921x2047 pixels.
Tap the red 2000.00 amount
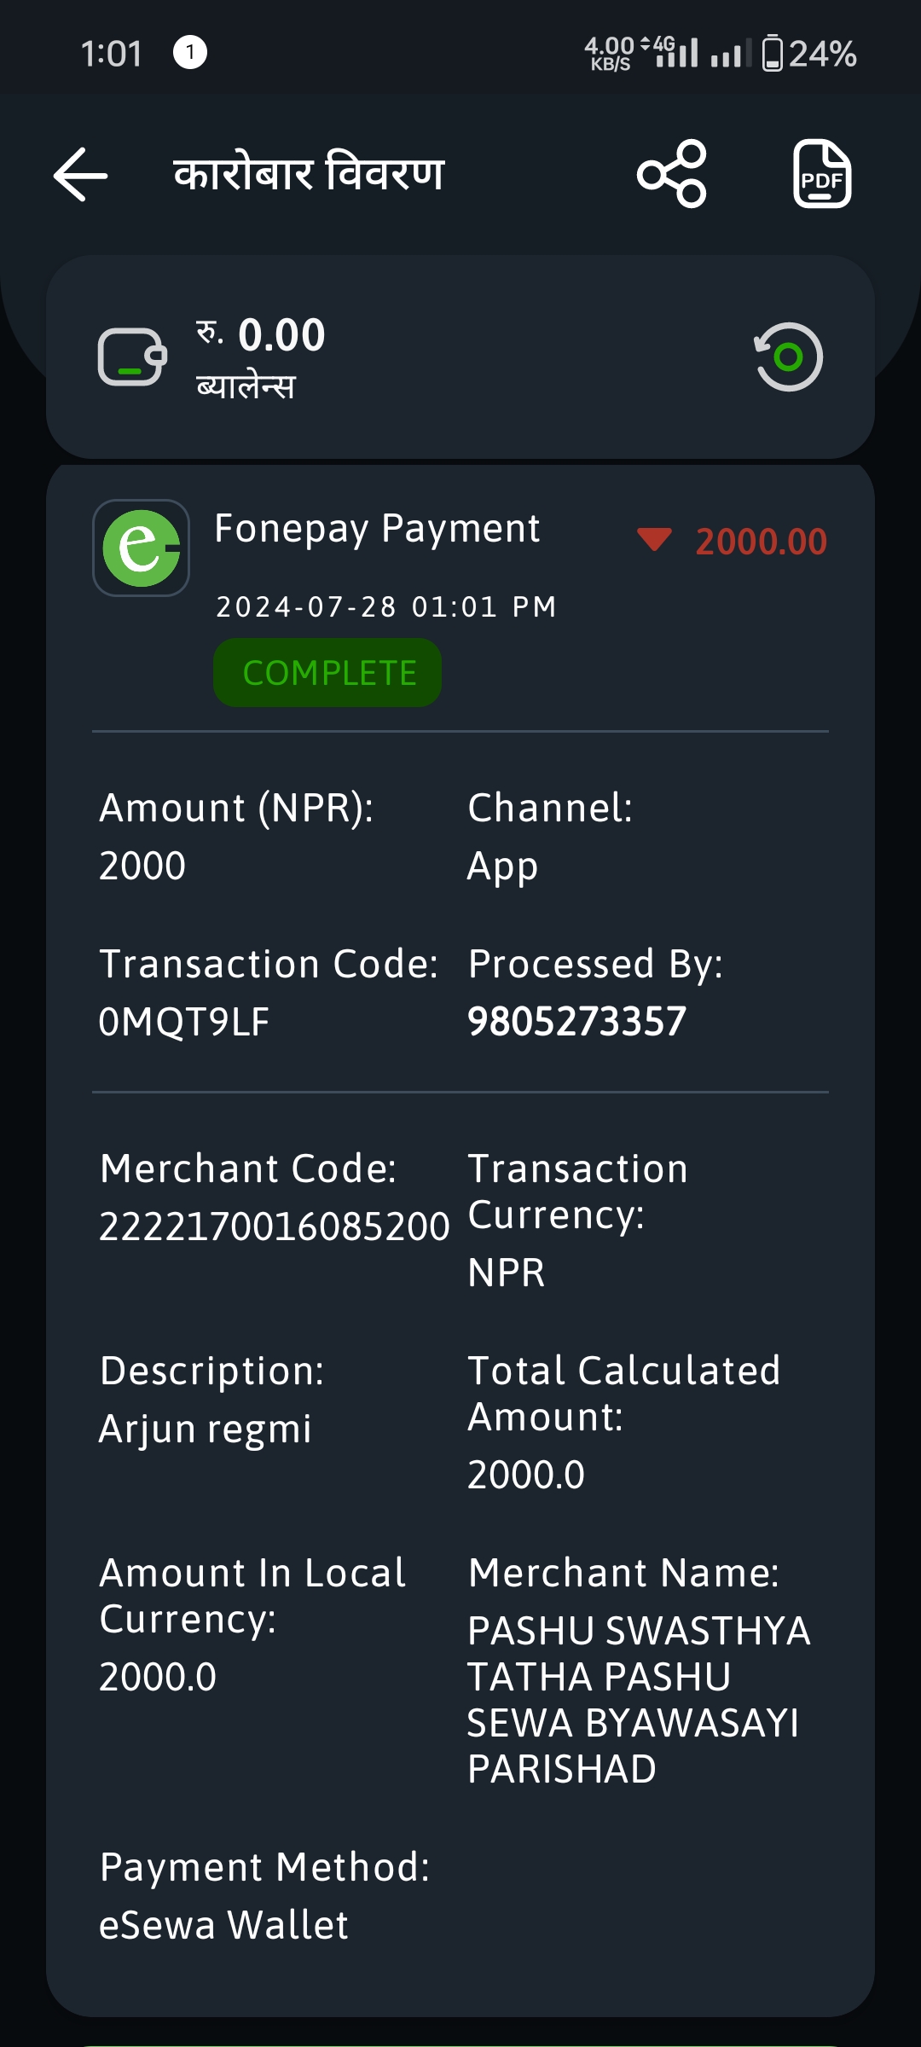click(x=762, y=542)
